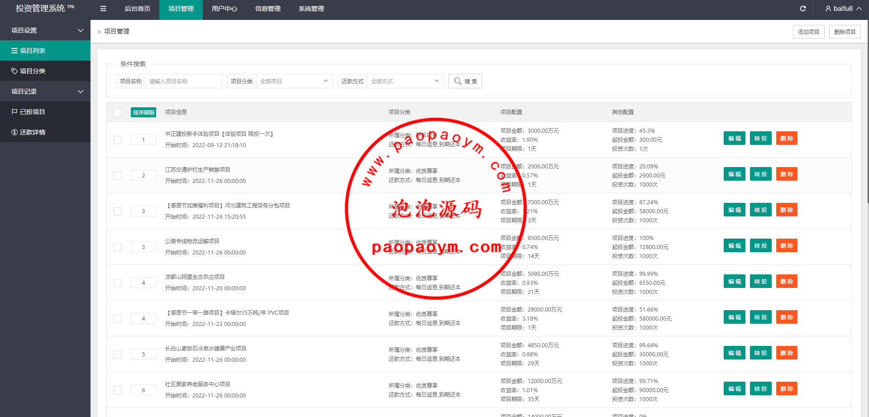The width and height of the screenshot is (869, 417).
Task: Open the 信息管理 top menu
Action: click(268, 9)
